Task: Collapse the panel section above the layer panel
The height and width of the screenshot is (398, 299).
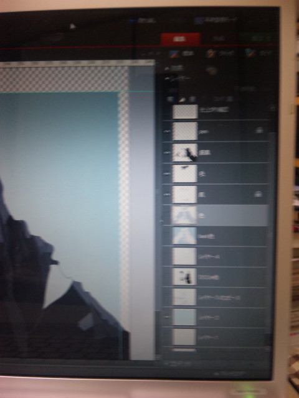Action: pos(167,68)
